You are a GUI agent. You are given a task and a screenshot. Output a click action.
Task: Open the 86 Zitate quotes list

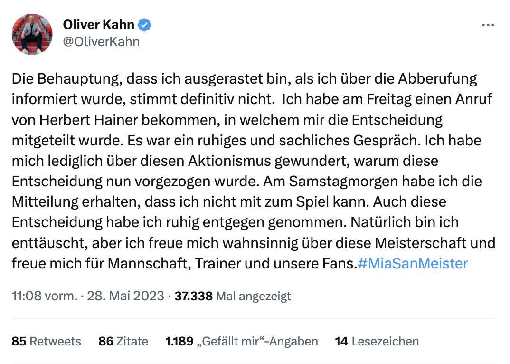click(123, 341)
